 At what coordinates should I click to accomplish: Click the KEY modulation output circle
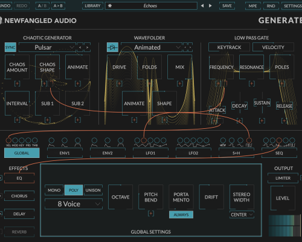[22, 140]
